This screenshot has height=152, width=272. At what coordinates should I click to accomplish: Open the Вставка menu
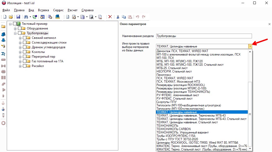point(43,10)
